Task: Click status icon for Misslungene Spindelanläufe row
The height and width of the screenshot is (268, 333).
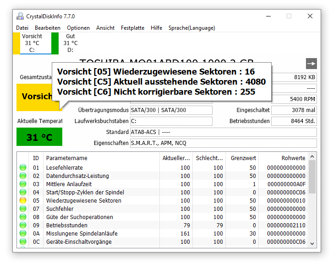Action: point(23,233)
